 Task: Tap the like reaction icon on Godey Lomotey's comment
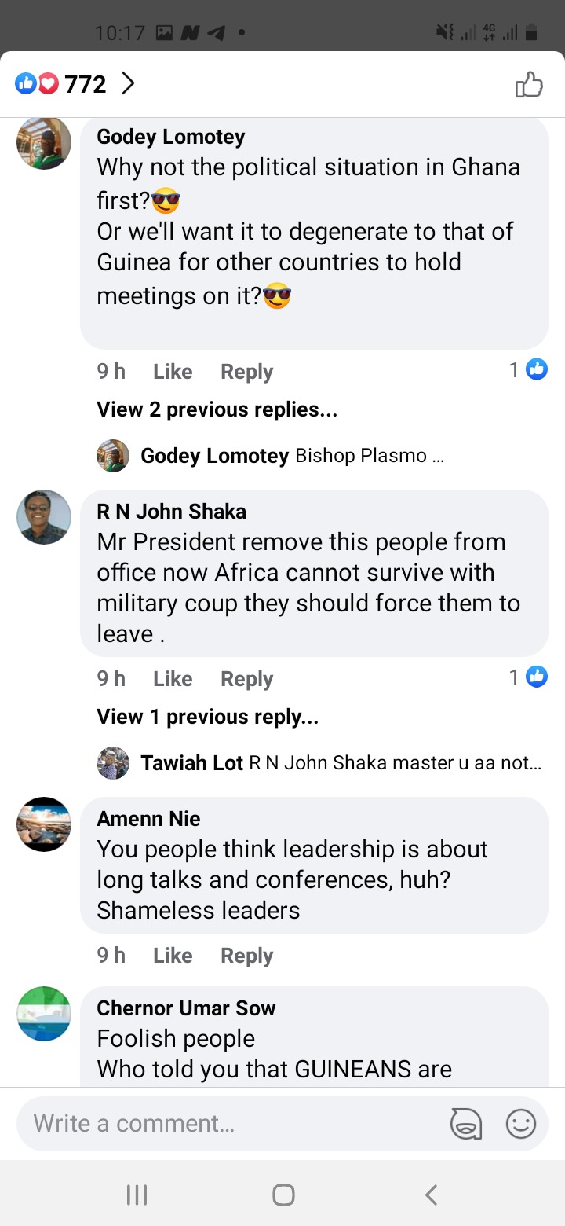[537, 369]
